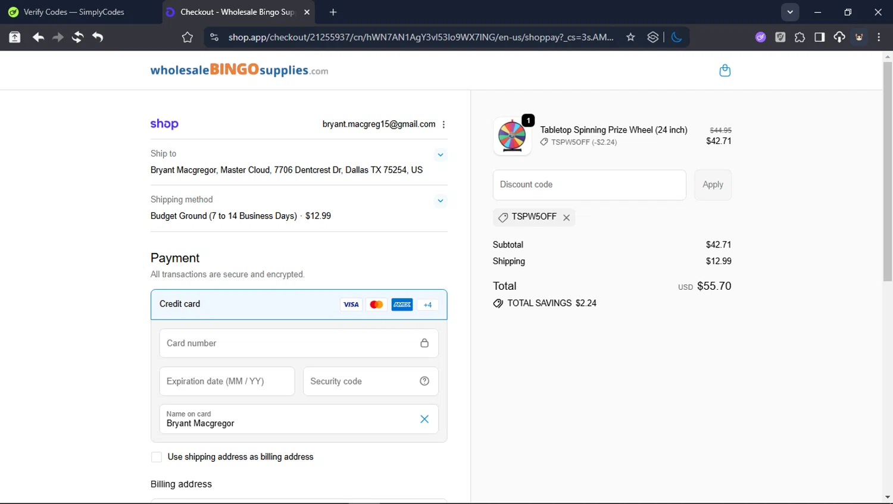
Task: Click the layered stack icon in address bar
Action: [653, 37]
